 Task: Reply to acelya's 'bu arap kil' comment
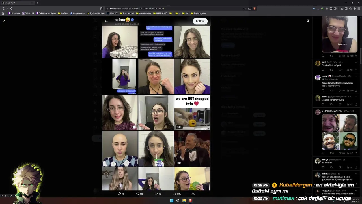point(323,167)
